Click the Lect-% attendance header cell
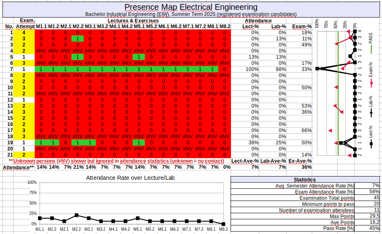This screenshot has width=382, height=234. coord(250,26)
